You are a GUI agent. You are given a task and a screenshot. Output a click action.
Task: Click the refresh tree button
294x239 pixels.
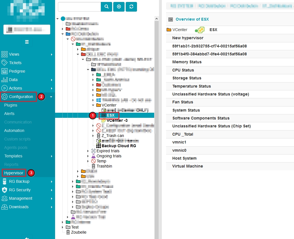[131, 7]
